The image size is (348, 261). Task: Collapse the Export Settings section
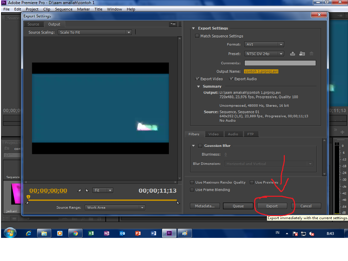tap(193, 28)
